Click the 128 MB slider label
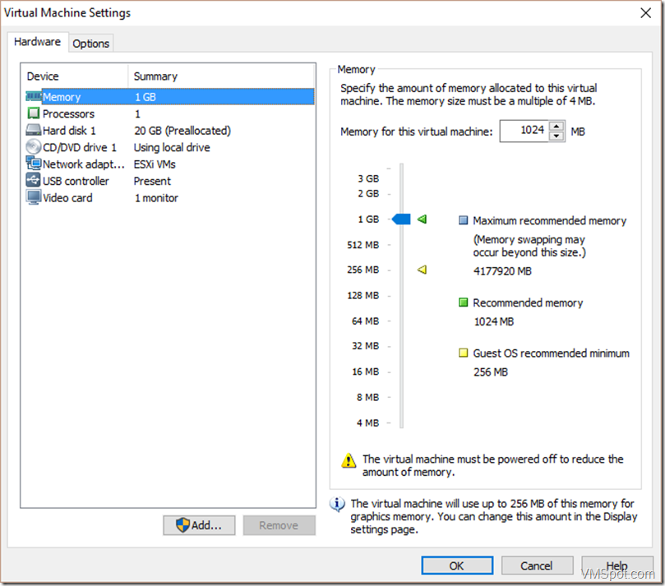 (x=363, y=295)
